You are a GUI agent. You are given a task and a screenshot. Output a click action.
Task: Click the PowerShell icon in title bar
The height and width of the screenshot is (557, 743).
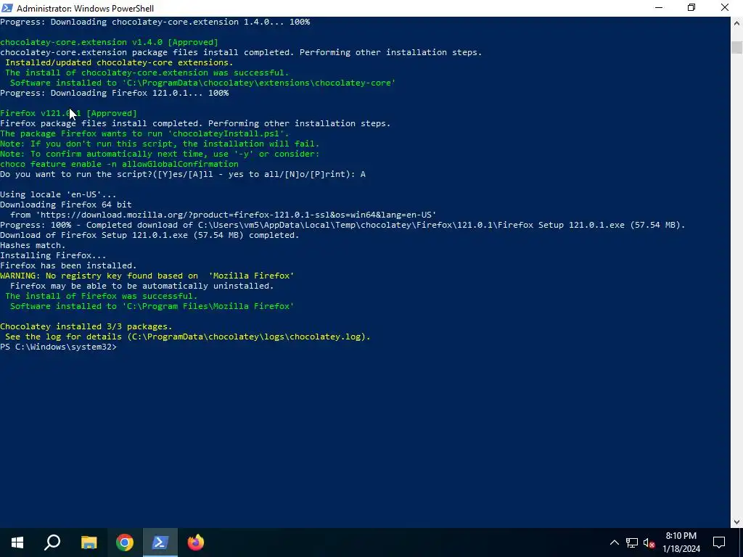pos(7,7)
